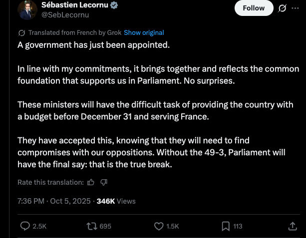Open the repost menu showing 695
The height and width of the screenshot is (238, 306).
point(92,226)
